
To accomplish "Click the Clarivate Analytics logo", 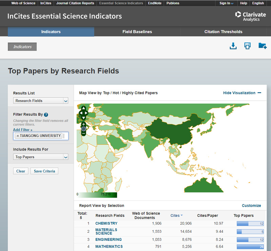I will (x=250, y=16).
